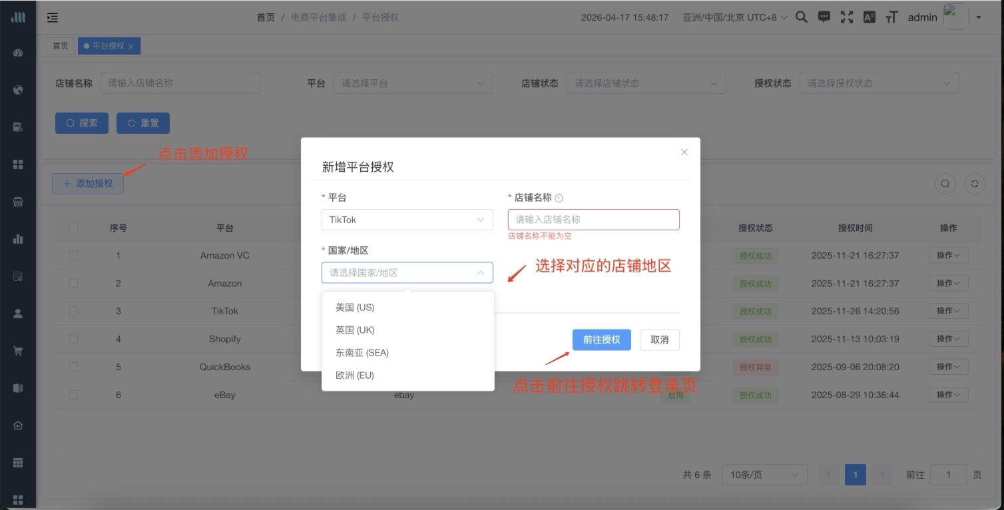Open the 授权状态 filter dropdown

879,83
